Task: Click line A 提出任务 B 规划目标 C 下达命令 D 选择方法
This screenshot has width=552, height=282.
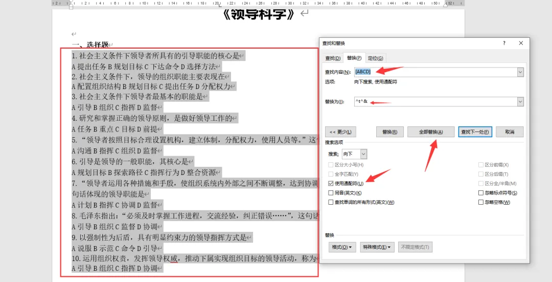Action: [x=144, y=67]
